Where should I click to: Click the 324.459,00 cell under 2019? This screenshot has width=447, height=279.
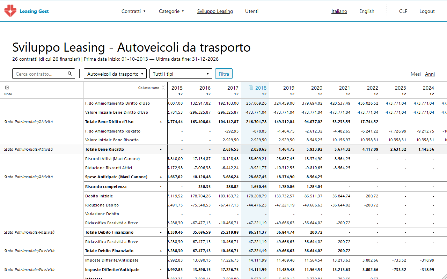pos(284,103)
